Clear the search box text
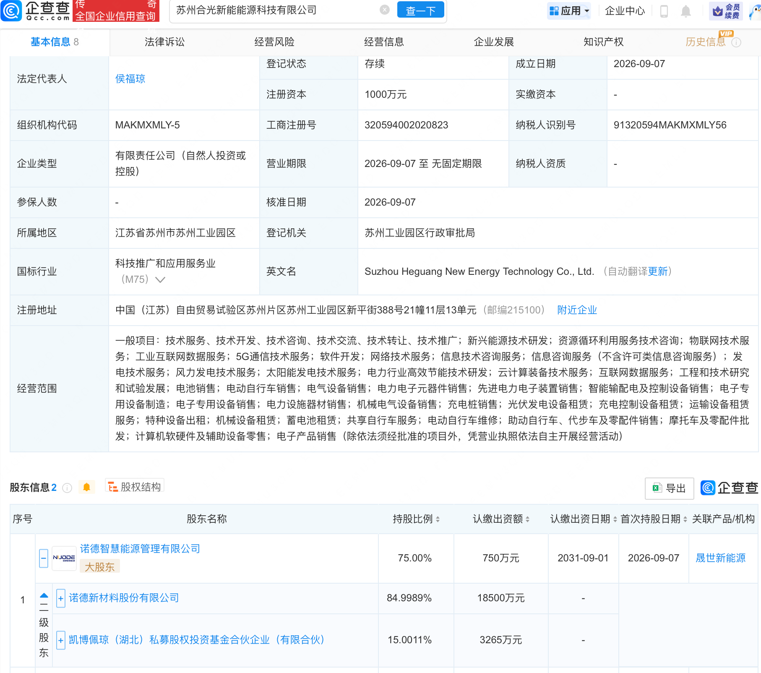This screenshot has width=761, height=673. pos(385,10)
